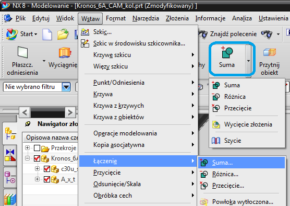Open the Odsunięcie/Skala submenu

[x=138, y=184]
